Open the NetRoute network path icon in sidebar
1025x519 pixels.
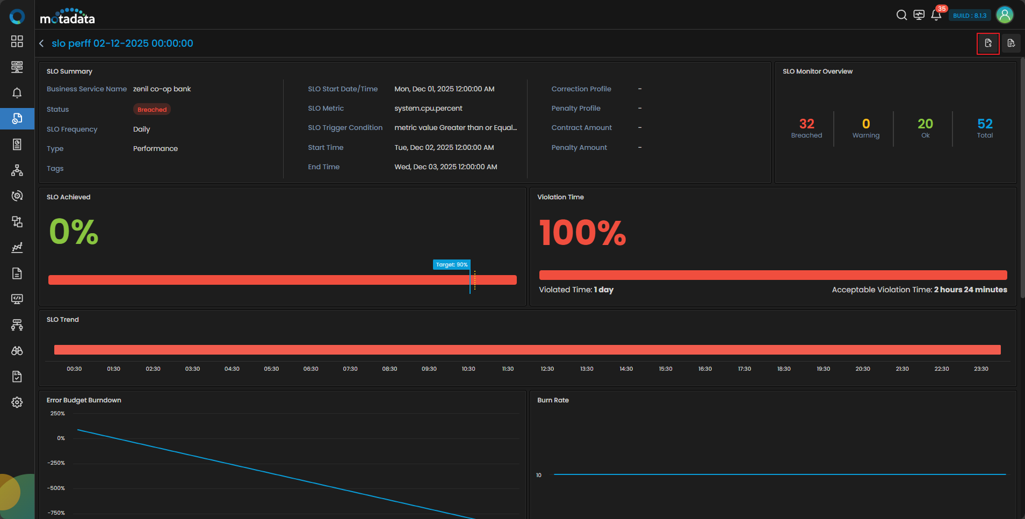17,325
